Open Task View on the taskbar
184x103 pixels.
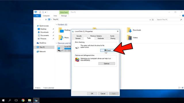16,100
